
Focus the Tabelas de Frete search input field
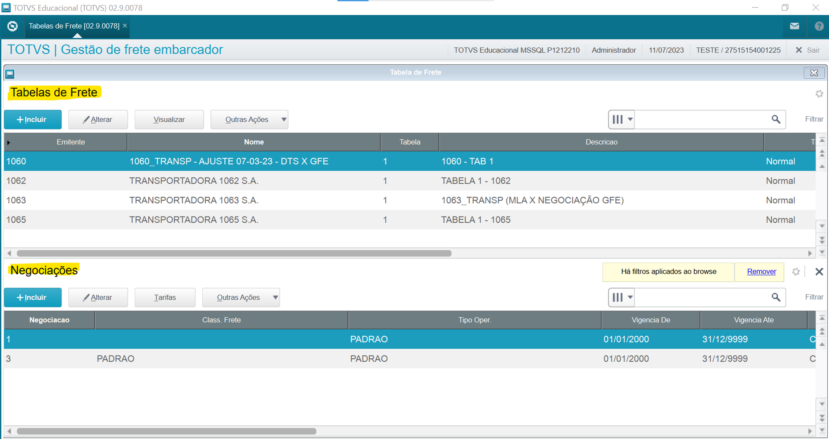(702, 120)
